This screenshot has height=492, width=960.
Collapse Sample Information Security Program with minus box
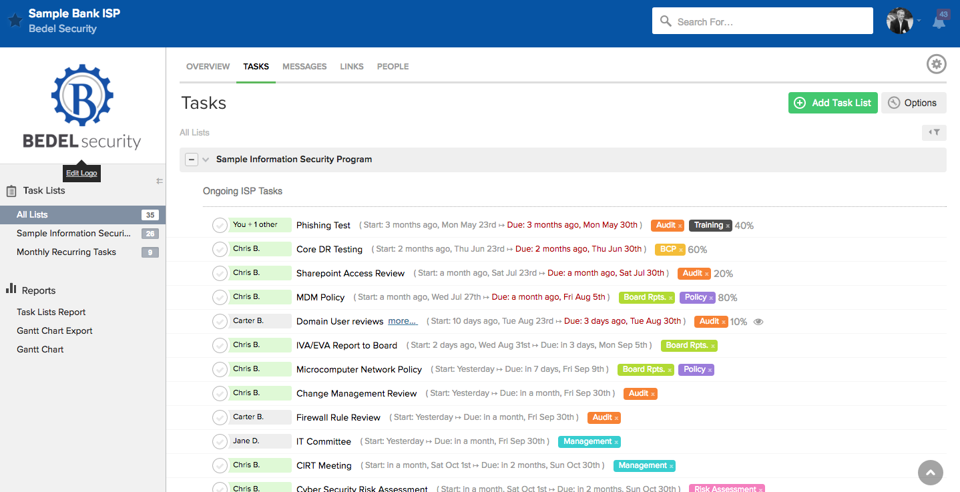point(192,160)
